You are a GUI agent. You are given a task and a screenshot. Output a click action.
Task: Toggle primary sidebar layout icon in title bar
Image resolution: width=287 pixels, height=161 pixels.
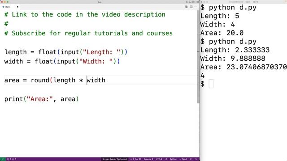tap(187, 2)
